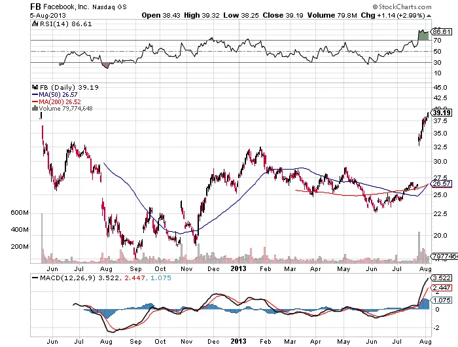Click the 3.522 MACD tag on right axis
Image resolution: width=458 pixels, height=347 pixels.
[x=442, y=278]
